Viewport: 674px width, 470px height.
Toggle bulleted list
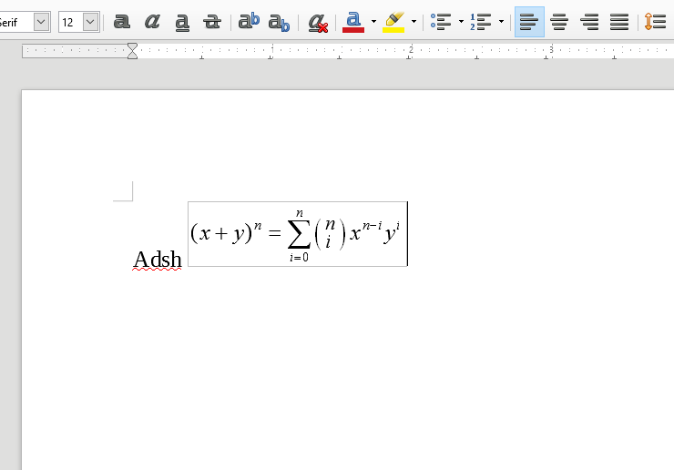coord(441,22)
